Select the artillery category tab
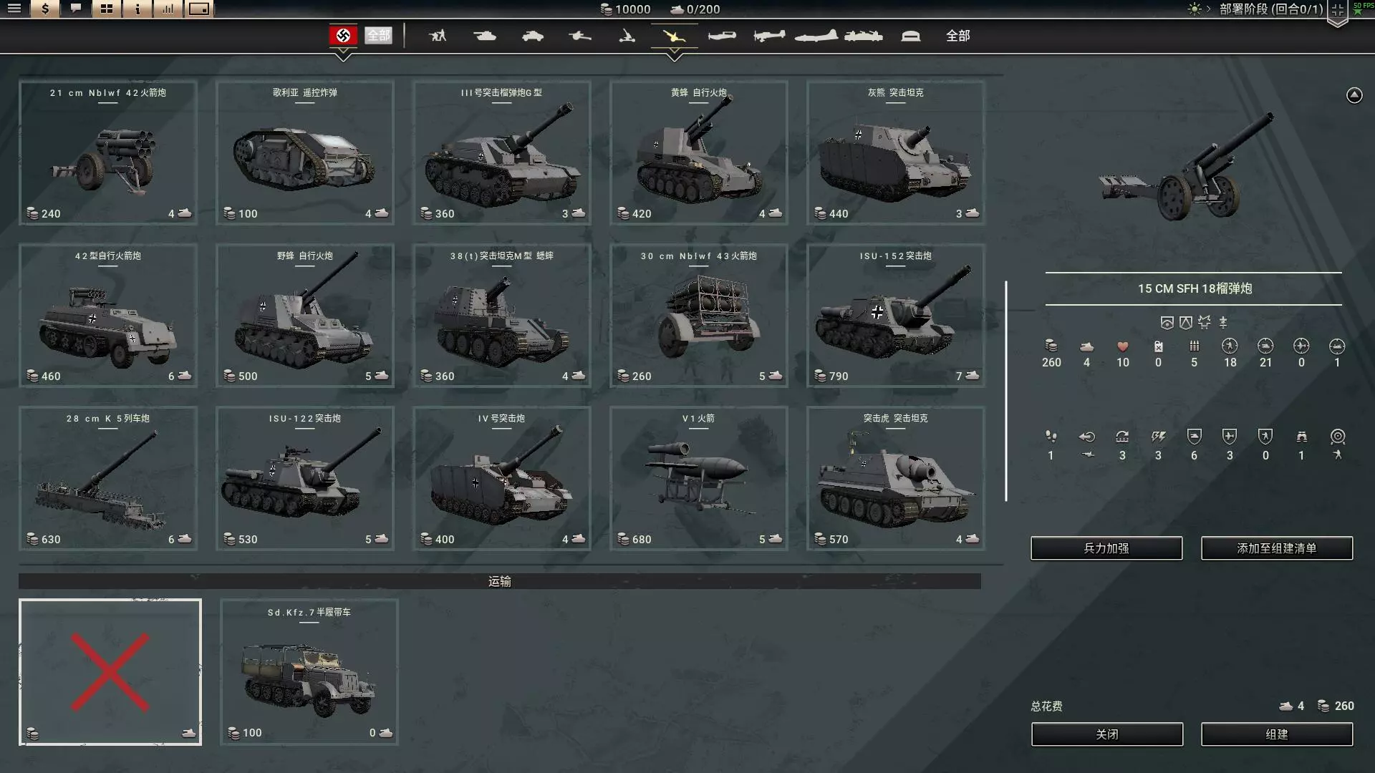Image resolution: width=1375 pixels, height=773 pixels. (674, 35)
